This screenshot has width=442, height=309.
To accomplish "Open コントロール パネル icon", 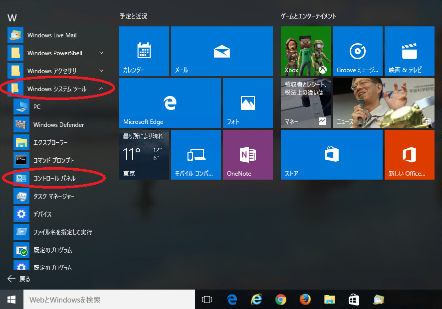I will tap(21, 178).
